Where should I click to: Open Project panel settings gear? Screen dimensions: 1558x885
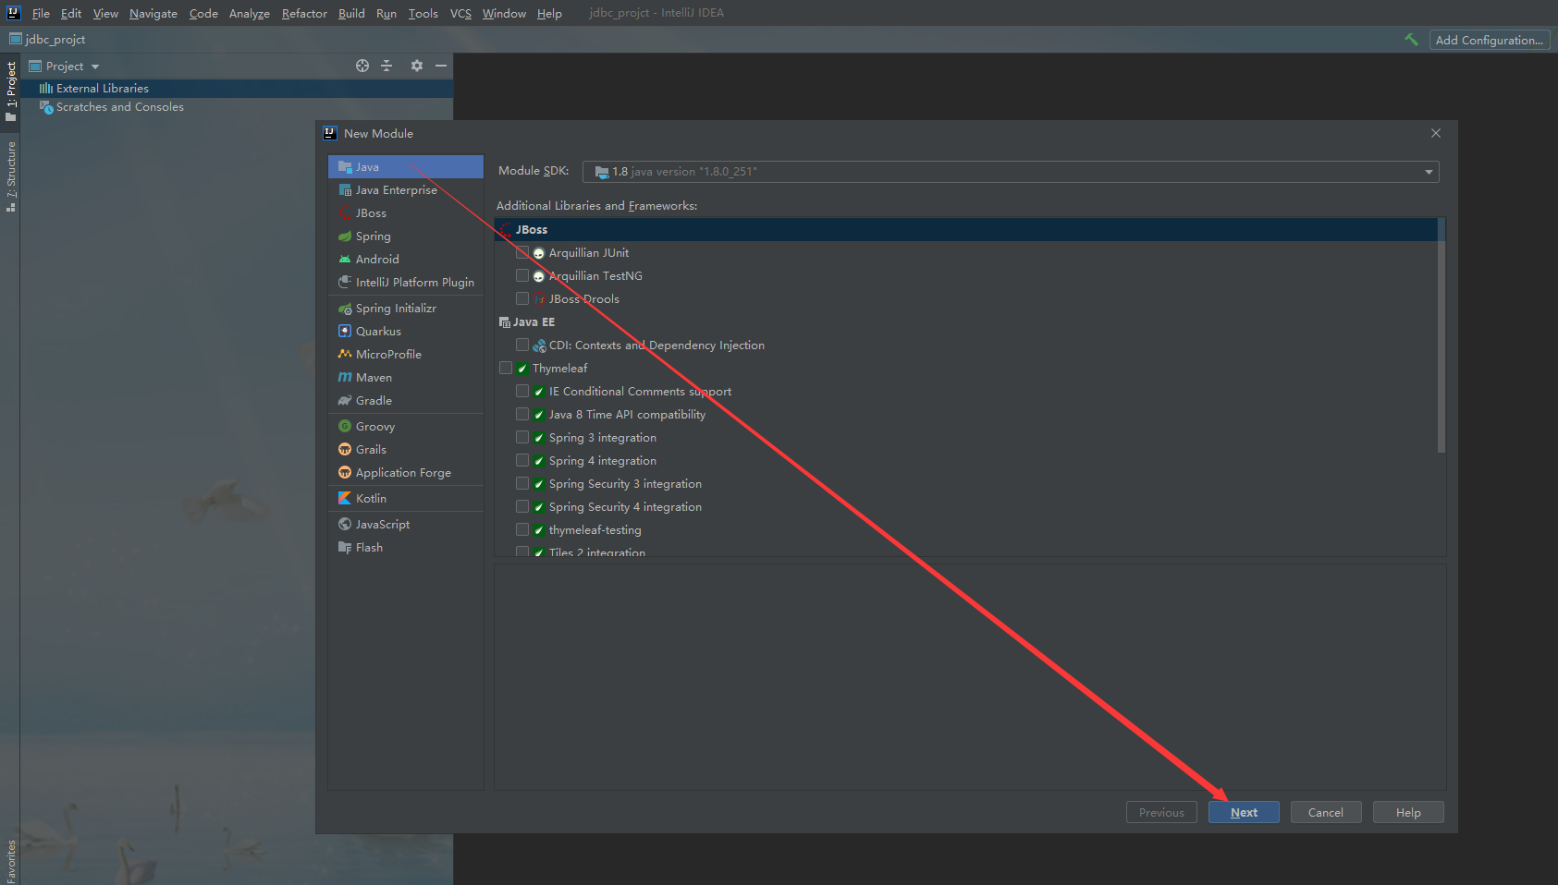(417, 66)
